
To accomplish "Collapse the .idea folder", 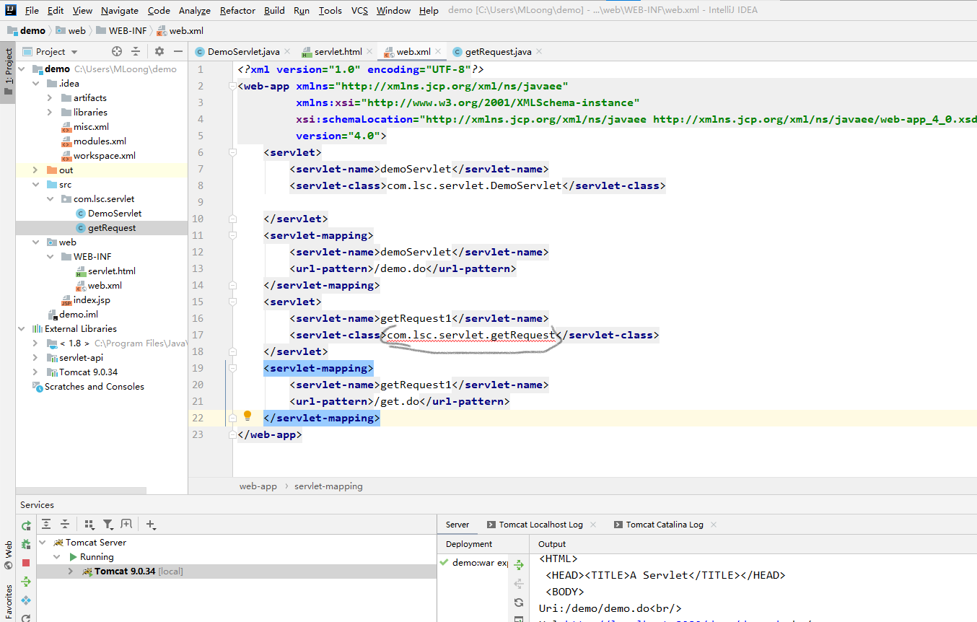I will (35, 84).
